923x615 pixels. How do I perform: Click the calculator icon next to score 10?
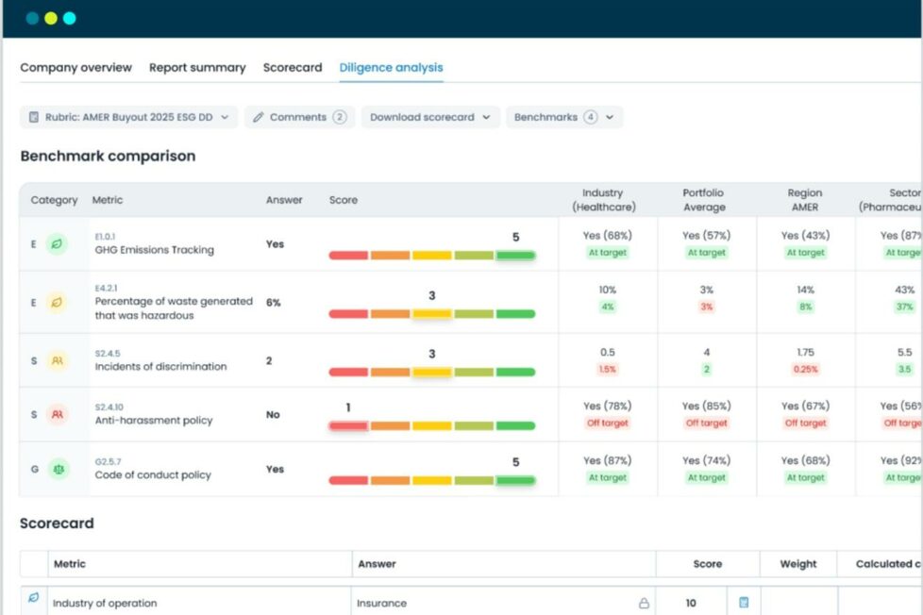tap(744, 603)
